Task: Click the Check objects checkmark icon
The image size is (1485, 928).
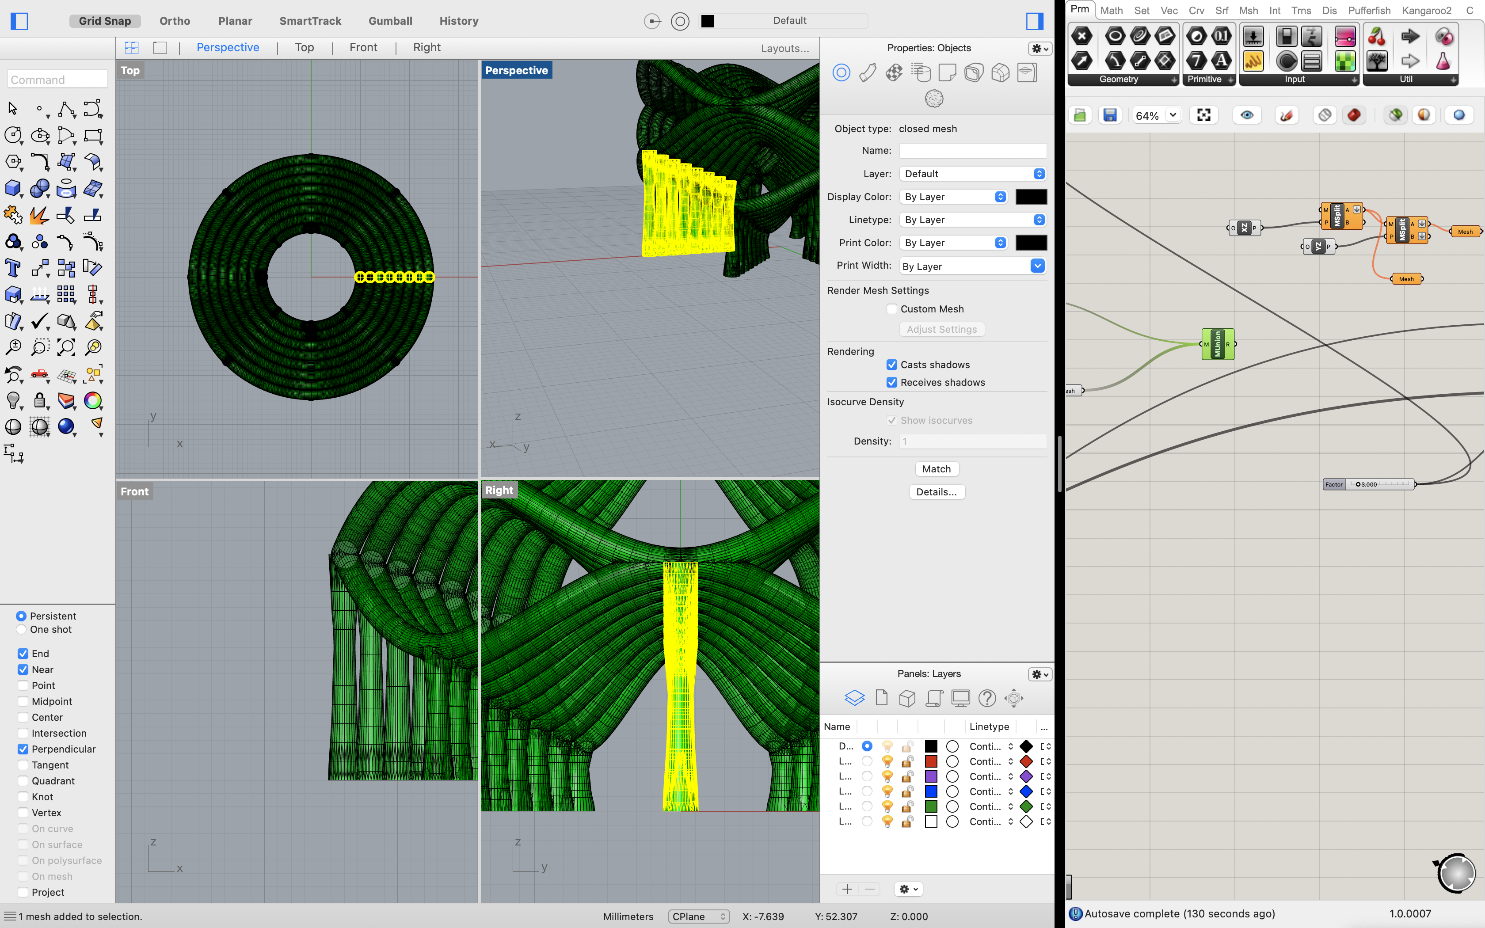Action: point(40,321)
